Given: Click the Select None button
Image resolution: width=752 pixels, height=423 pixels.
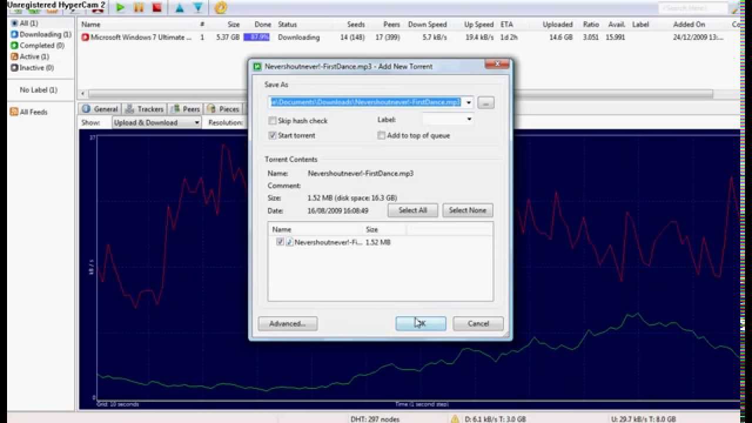Looking at the screenshot, I should click(468, 210).
